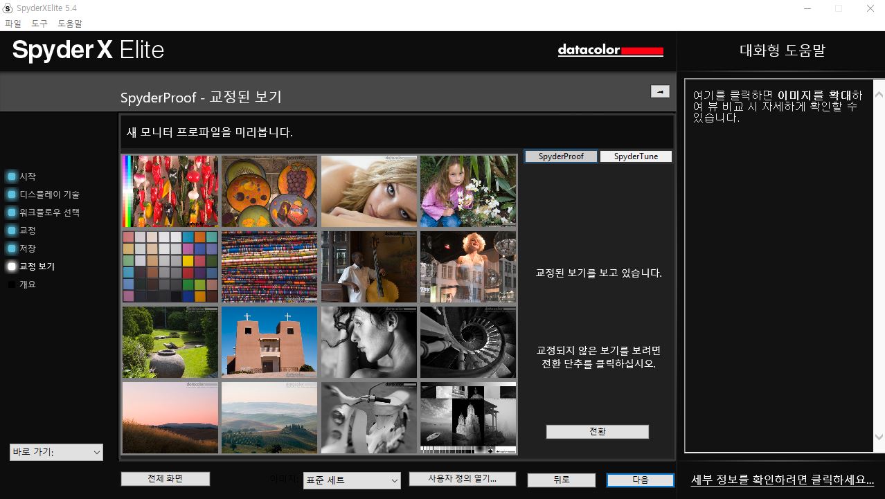Viewport: 885px width, 499px height.
Task: Select the pink sunset landscape thumbnail
Action: point(170,417)
